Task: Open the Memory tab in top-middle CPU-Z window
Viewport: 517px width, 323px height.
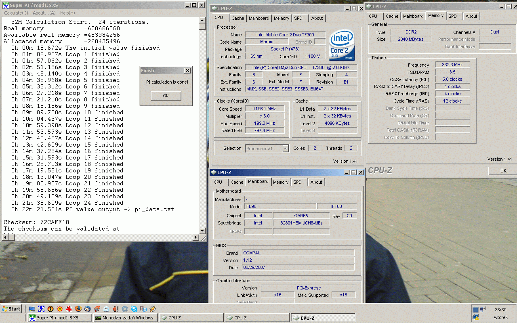Action: tap(282, 18)
